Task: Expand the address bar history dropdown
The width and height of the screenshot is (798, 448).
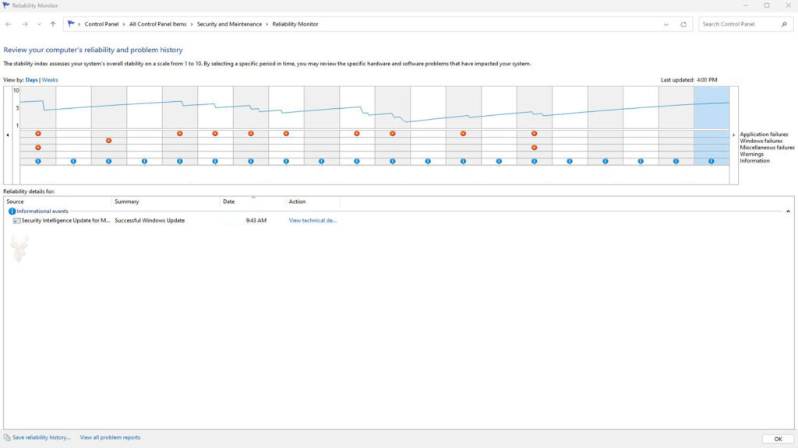Action: coord(666,24)
